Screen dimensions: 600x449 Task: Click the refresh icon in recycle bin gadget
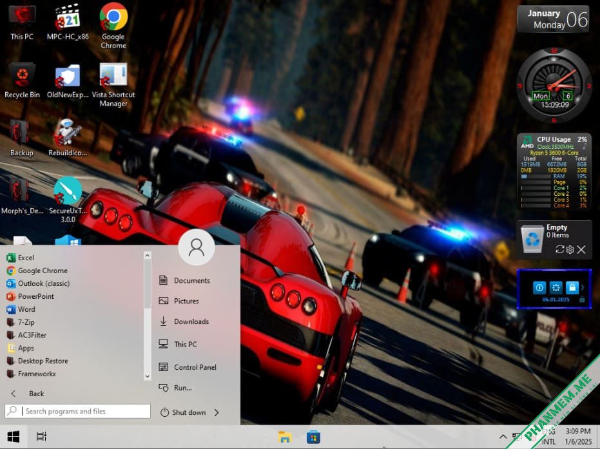point(559,249)
